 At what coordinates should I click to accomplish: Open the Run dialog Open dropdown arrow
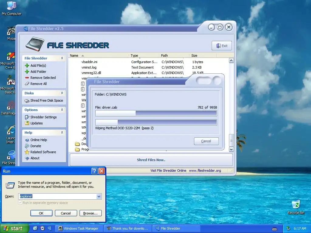pyautogui.click(x=99, y=197)
